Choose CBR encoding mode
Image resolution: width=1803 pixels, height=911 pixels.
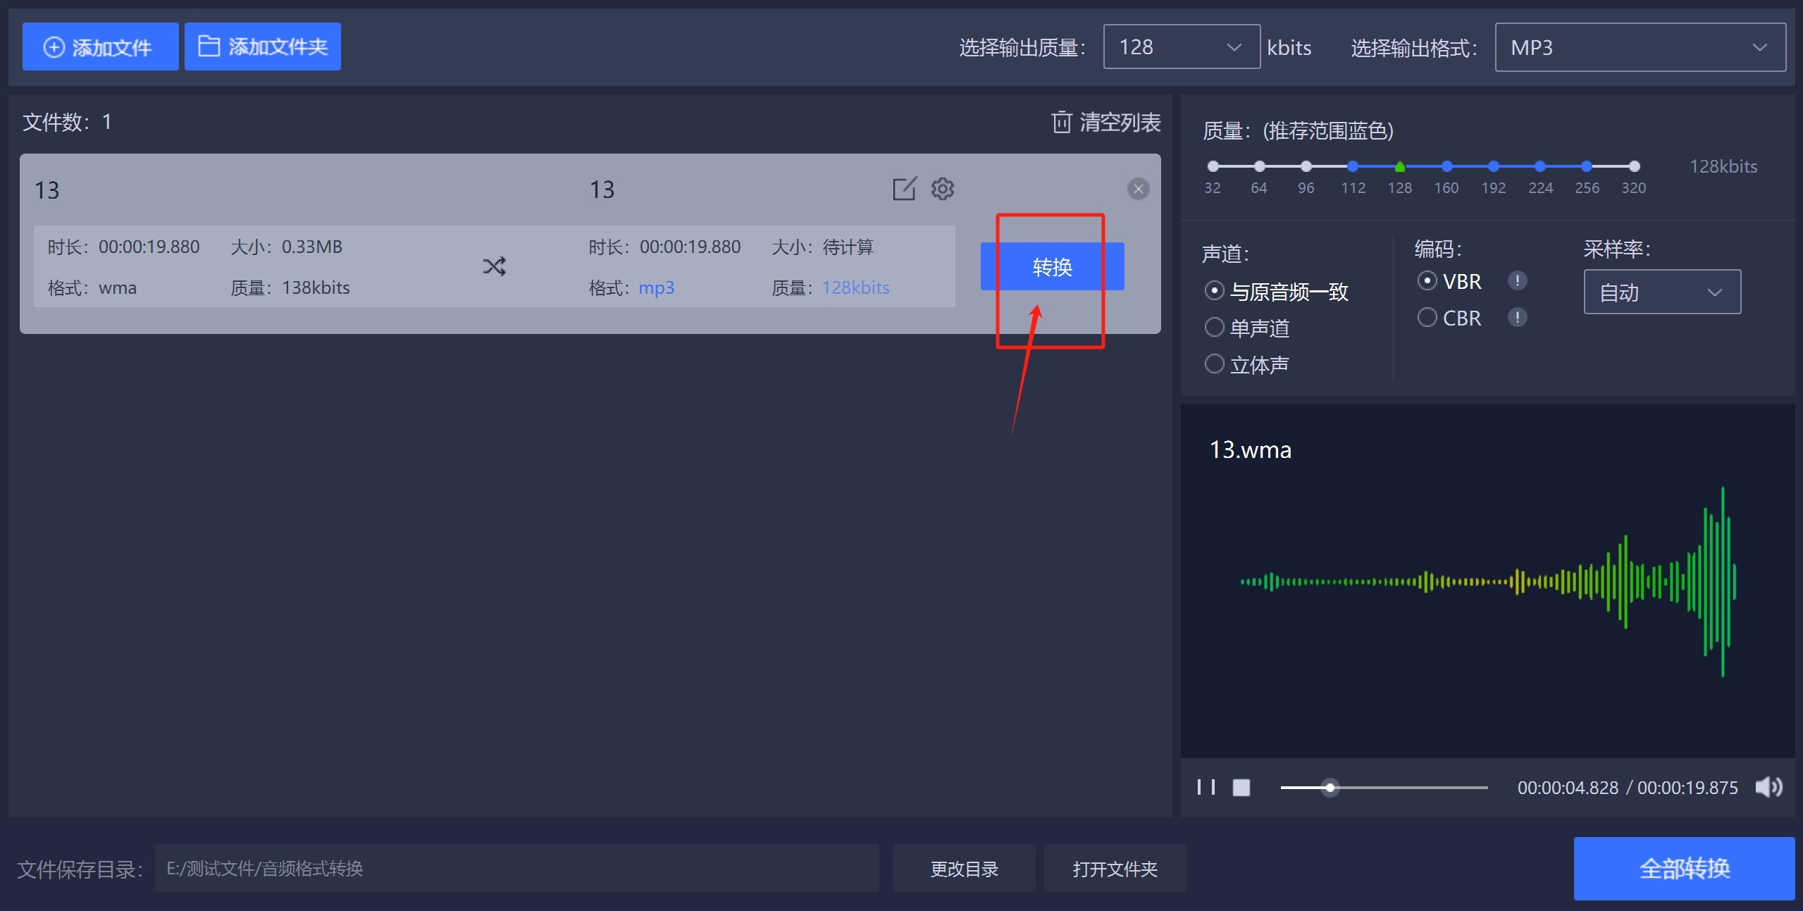coord(1427,318)
